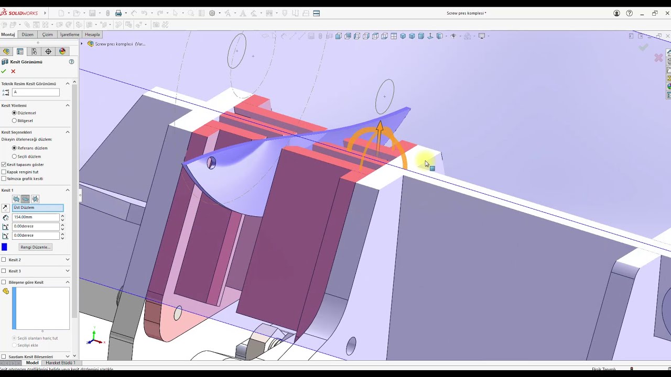Select the Front plane section button

point(16,199)
